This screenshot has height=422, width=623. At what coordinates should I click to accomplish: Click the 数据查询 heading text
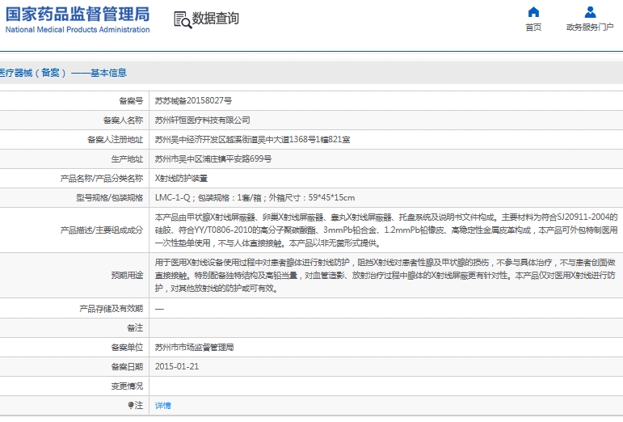[x=216, y=19]
